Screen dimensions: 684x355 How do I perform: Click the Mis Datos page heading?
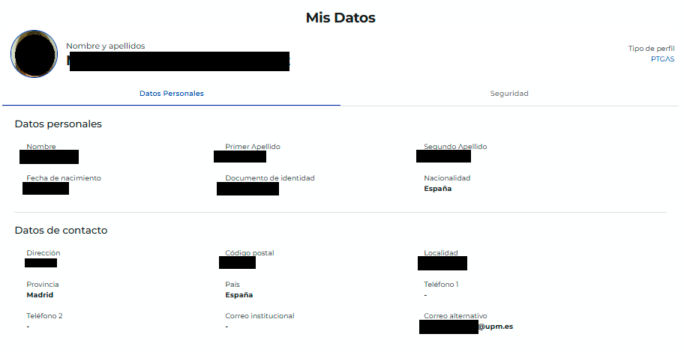pyautogui.click(x=340, y=18)
